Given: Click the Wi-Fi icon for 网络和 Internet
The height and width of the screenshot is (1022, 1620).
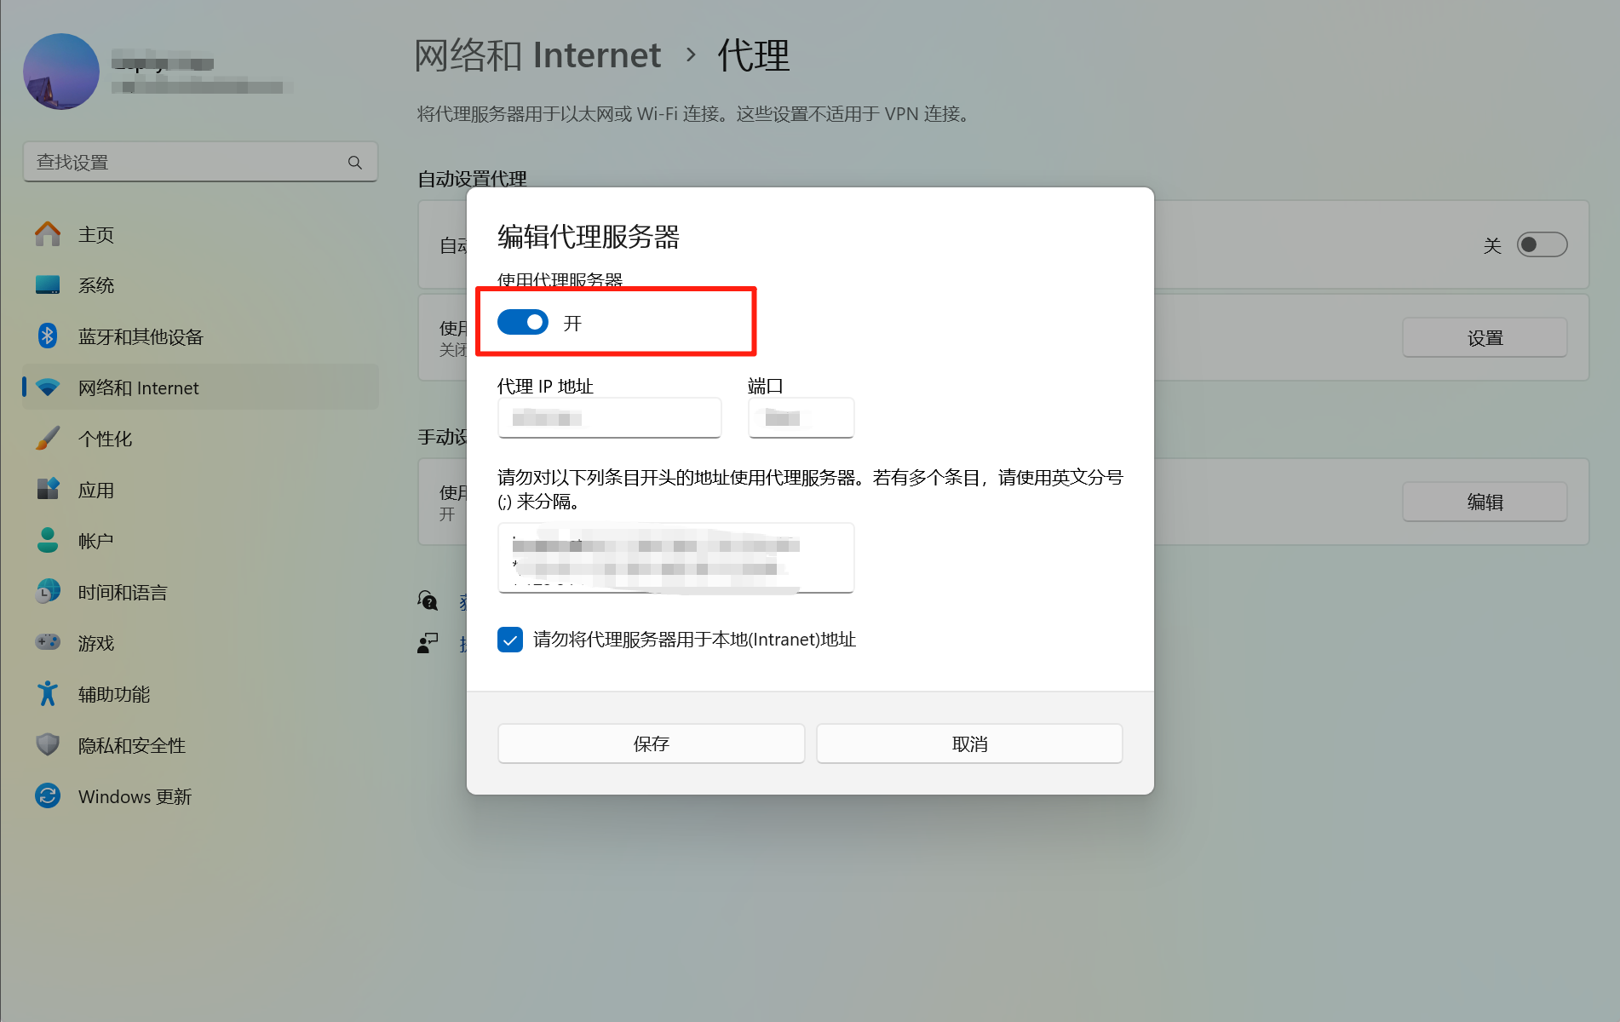Looking at the screenshot, I should click(x=48, y=388).
